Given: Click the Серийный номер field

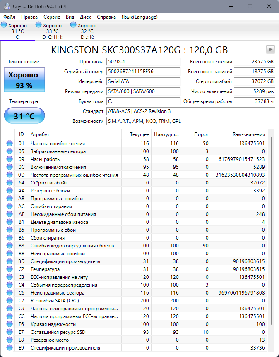Looking at the screenshot, I should tap(143, 72).
